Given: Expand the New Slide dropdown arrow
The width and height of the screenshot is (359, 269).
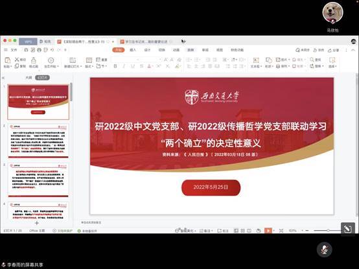Looking at the screenshot, I should [81, 66].
